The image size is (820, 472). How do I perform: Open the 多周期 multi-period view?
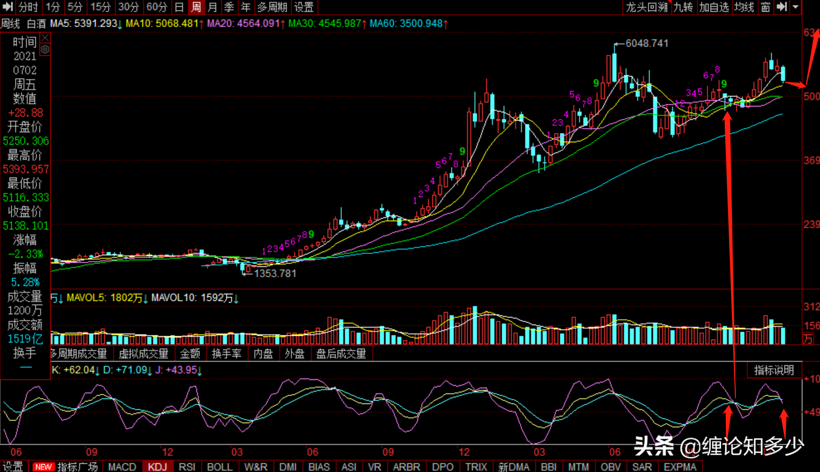click(x=272, y=7)
